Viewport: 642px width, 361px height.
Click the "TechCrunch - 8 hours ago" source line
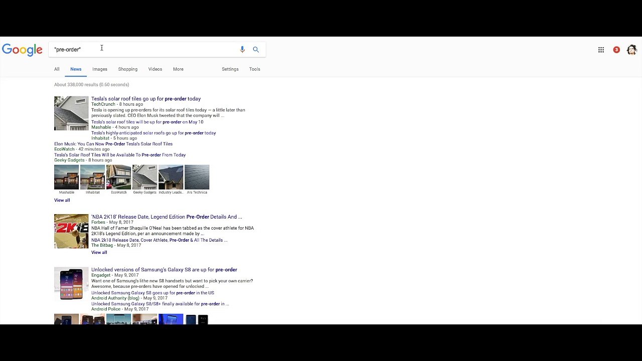click(117, 104)
